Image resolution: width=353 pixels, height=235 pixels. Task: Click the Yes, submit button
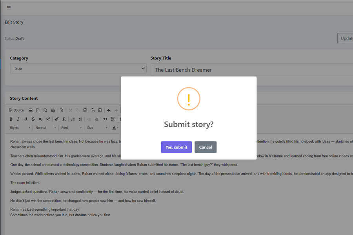[x=176, y=147]
